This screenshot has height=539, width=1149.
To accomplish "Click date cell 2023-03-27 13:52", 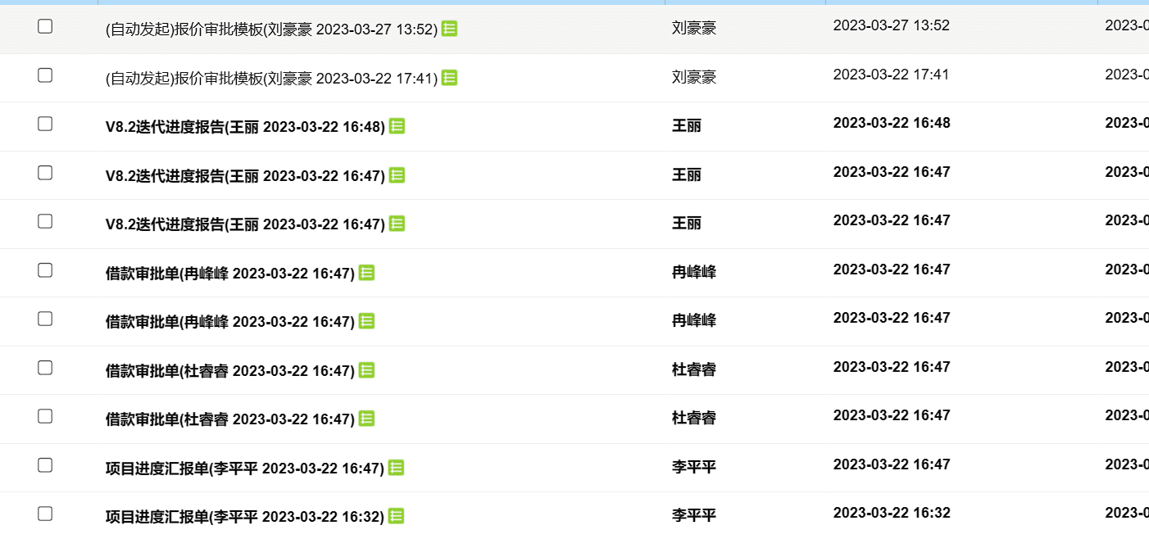I will 892,25.
